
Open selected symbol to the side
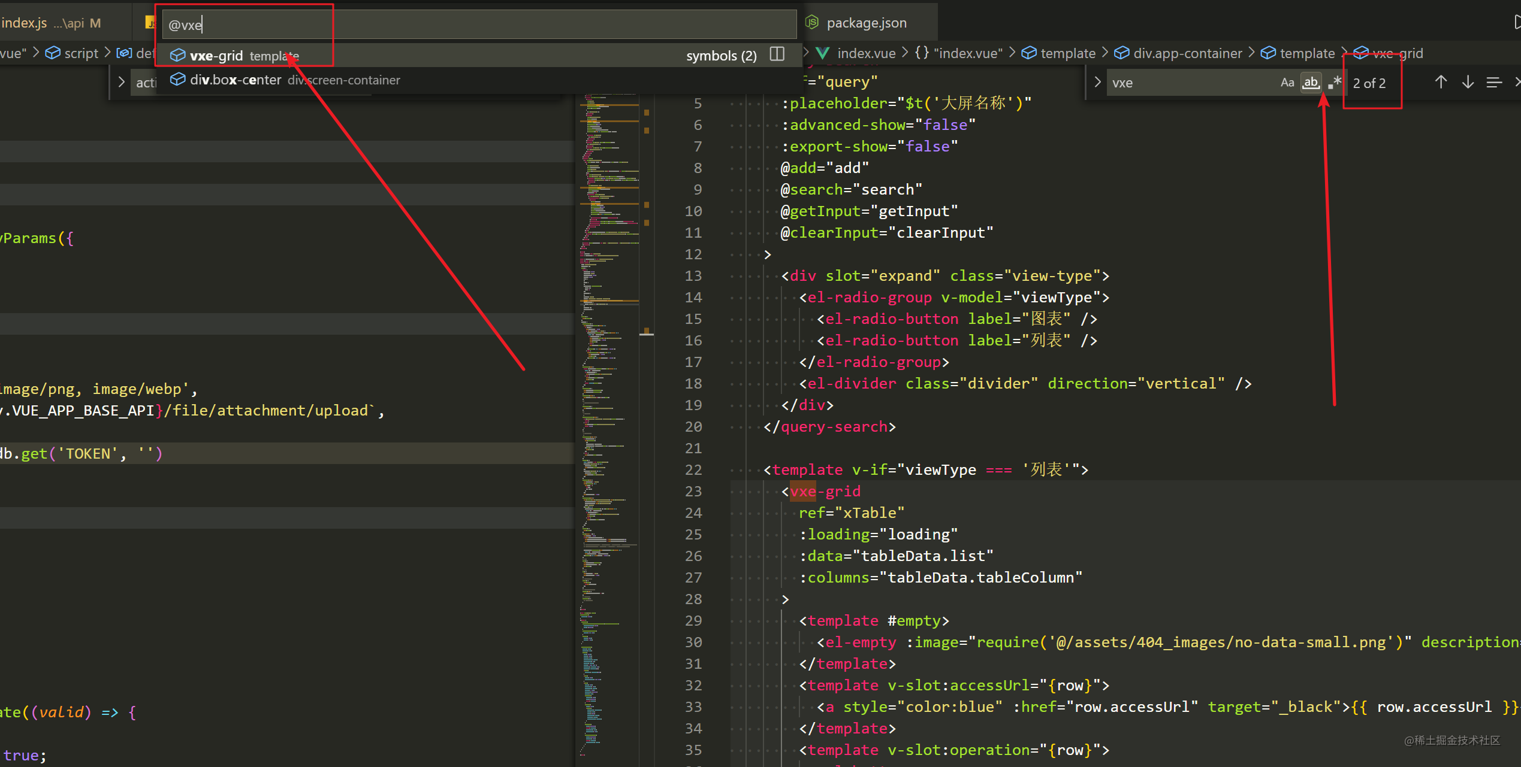(777, 54)
